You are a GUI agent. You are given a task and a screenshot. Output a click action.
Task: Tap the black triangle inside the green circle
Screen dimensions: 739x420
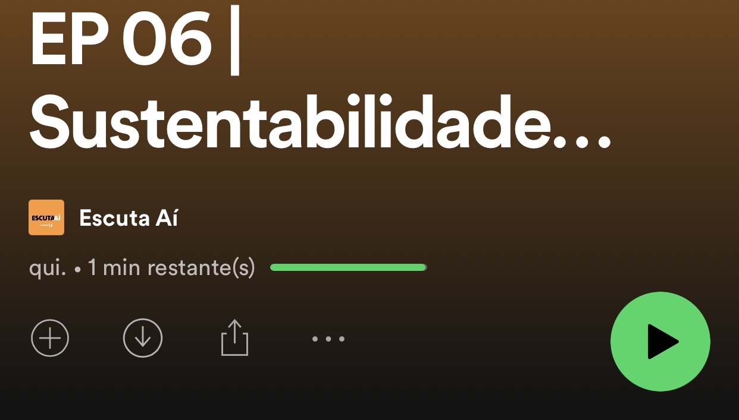point(662,342)
